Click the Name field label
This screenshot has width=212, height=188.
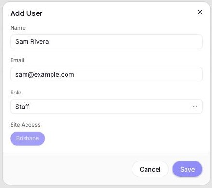coord(18,28)
